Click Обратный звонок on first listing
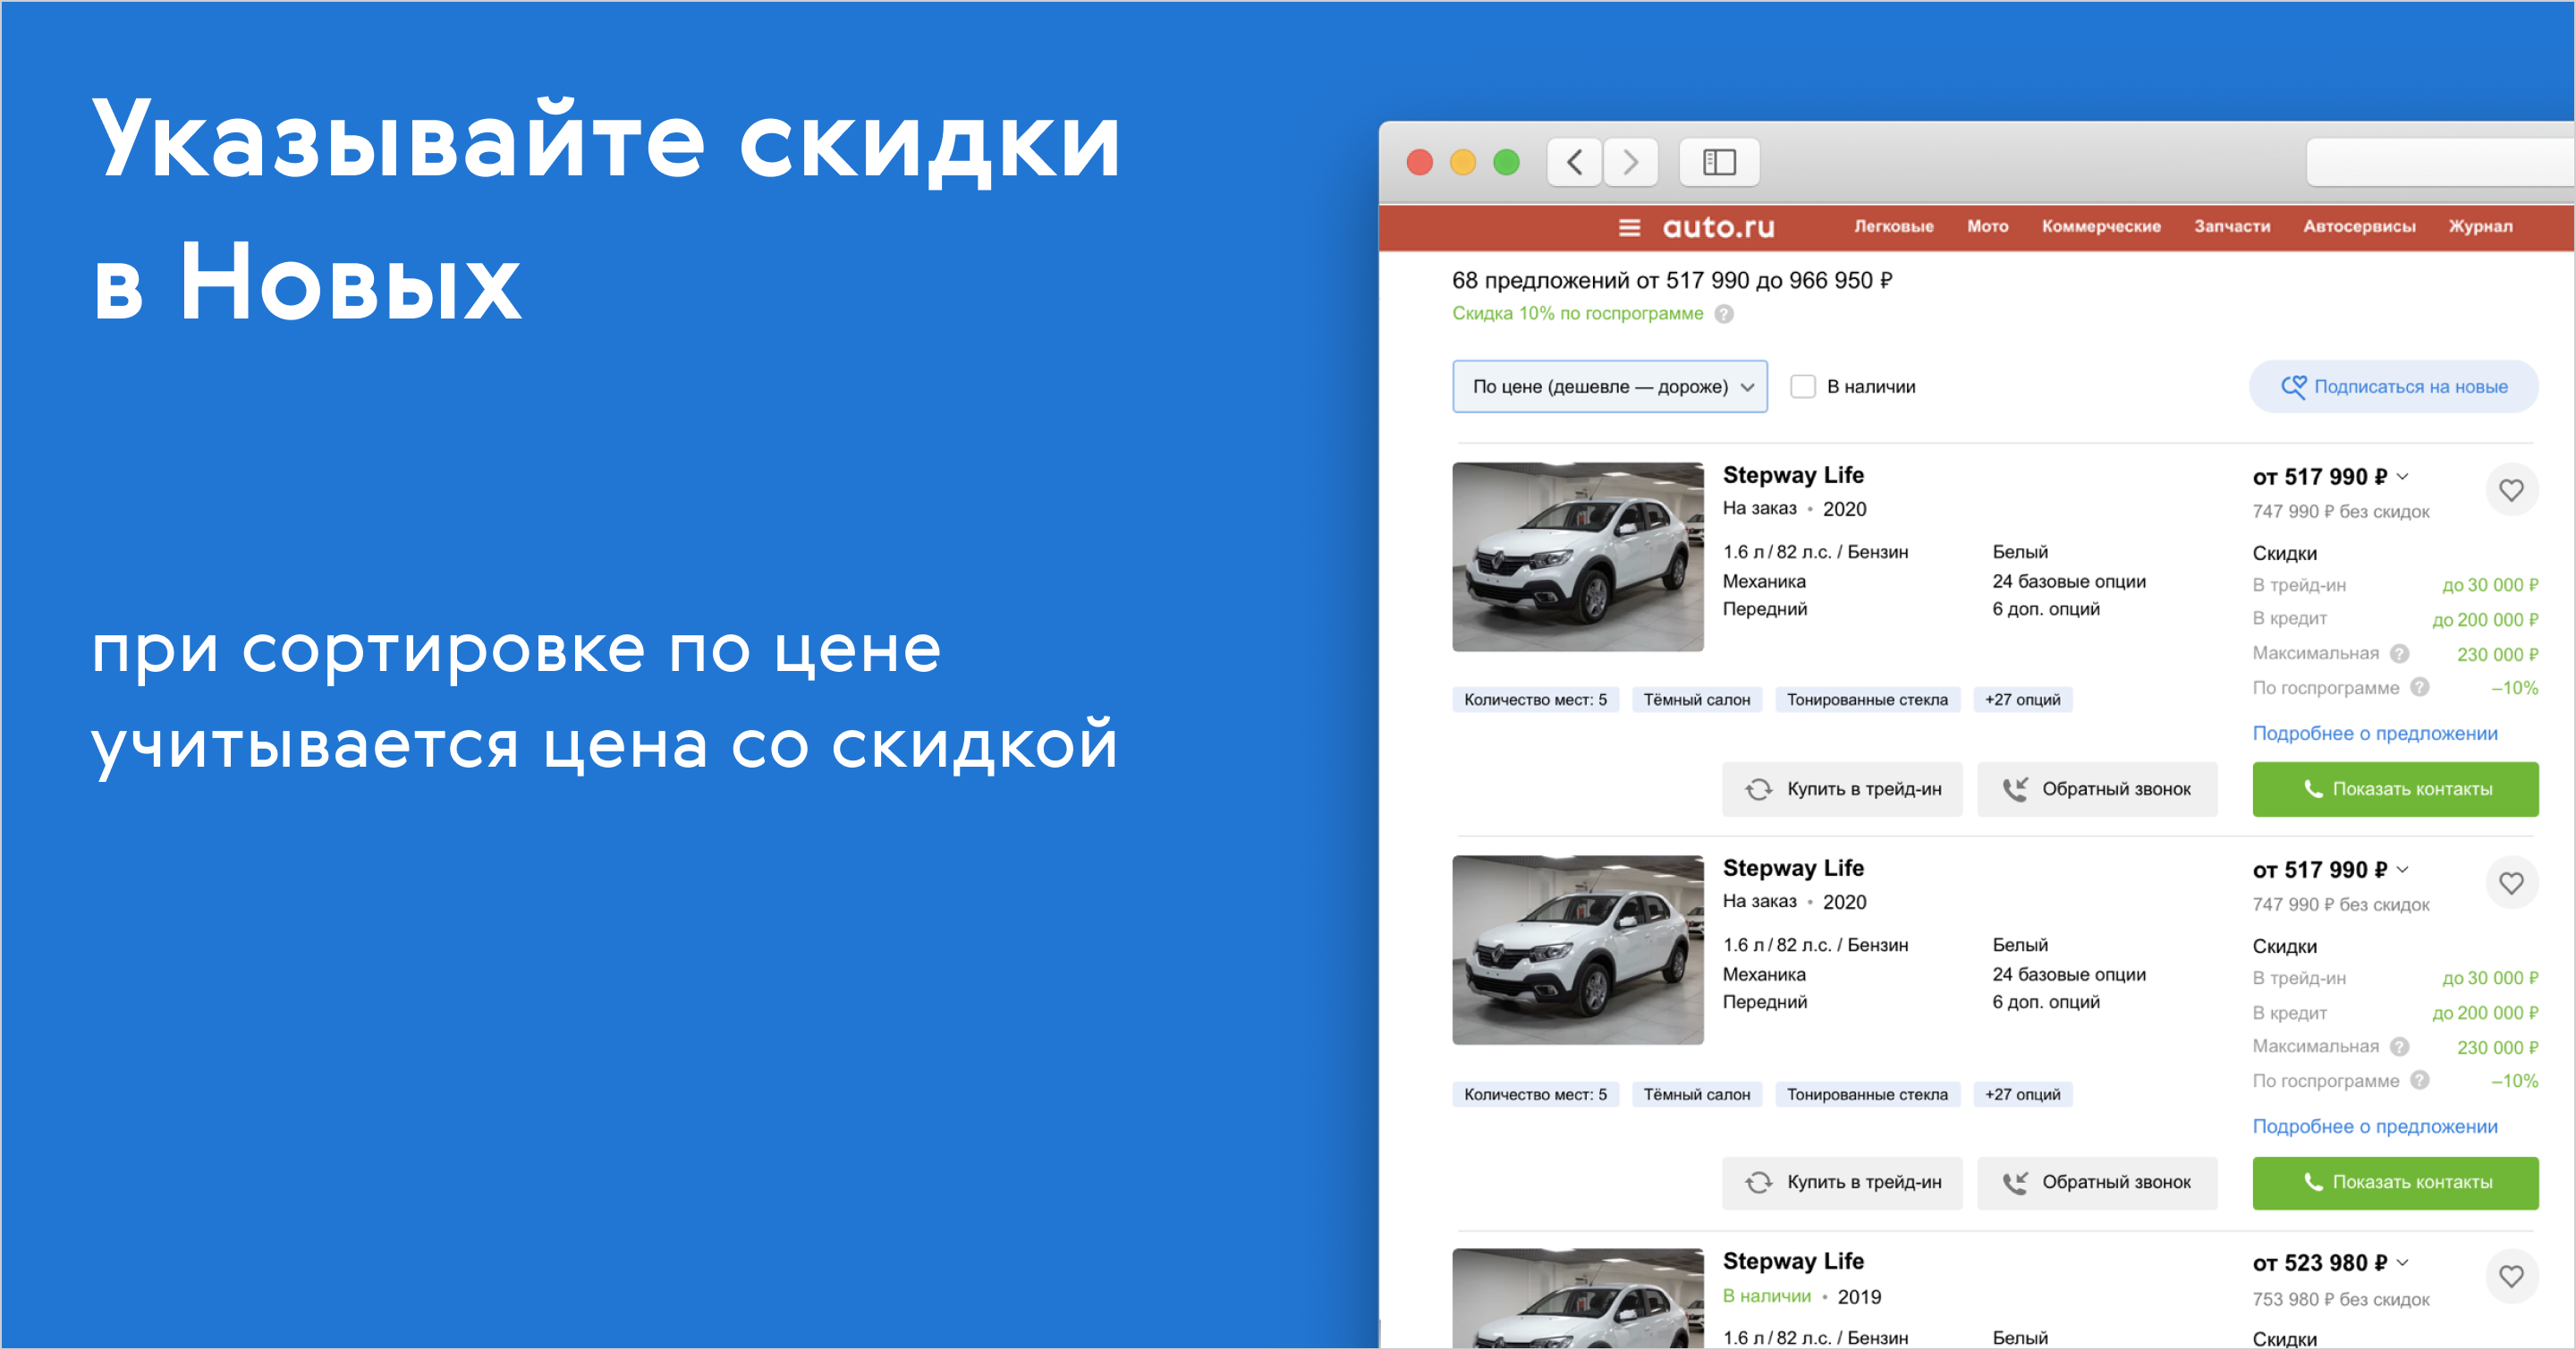The width and height of the screenshot is (2576, 1350). (2097, 790)
